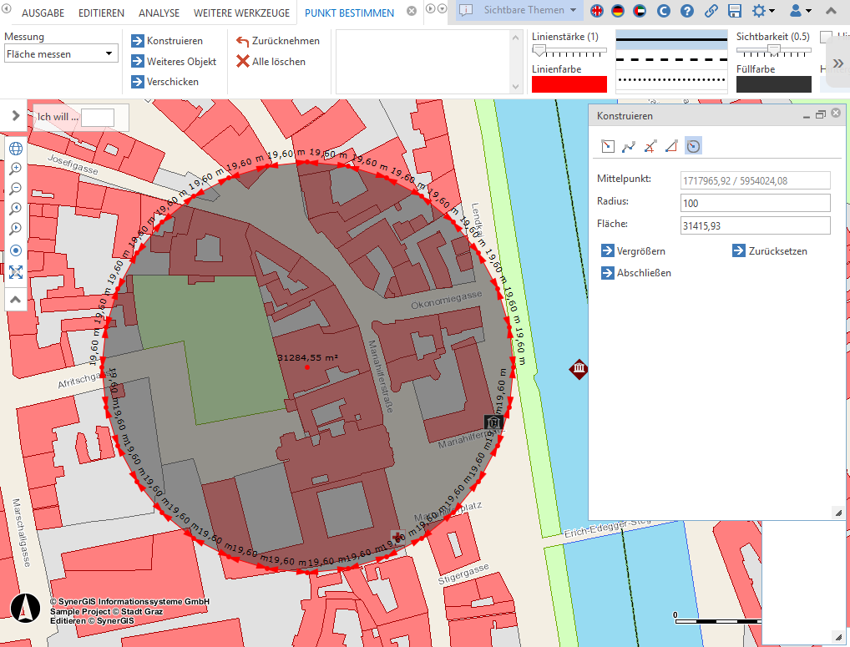Select the zoom-in magnifier tool

click(x=16, y=168)
